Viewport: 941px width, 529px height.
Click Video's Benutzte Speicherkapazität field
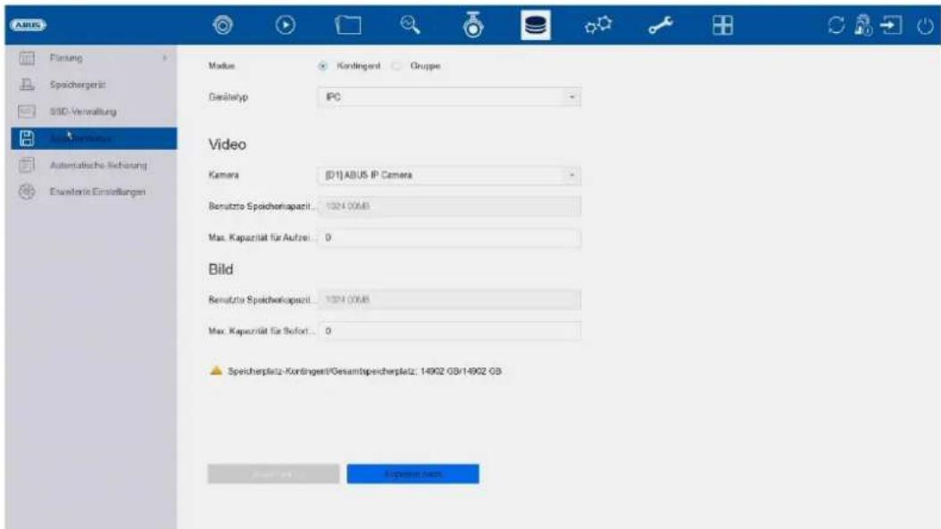coord(449,206)
